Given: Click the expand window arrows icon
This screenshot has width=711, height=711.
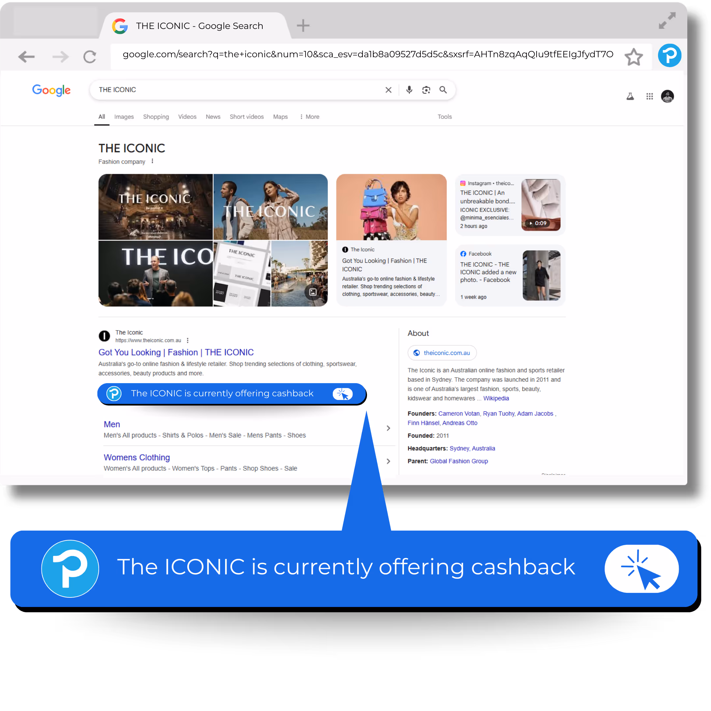Looking at the screenshot, I should click(667, 21).
